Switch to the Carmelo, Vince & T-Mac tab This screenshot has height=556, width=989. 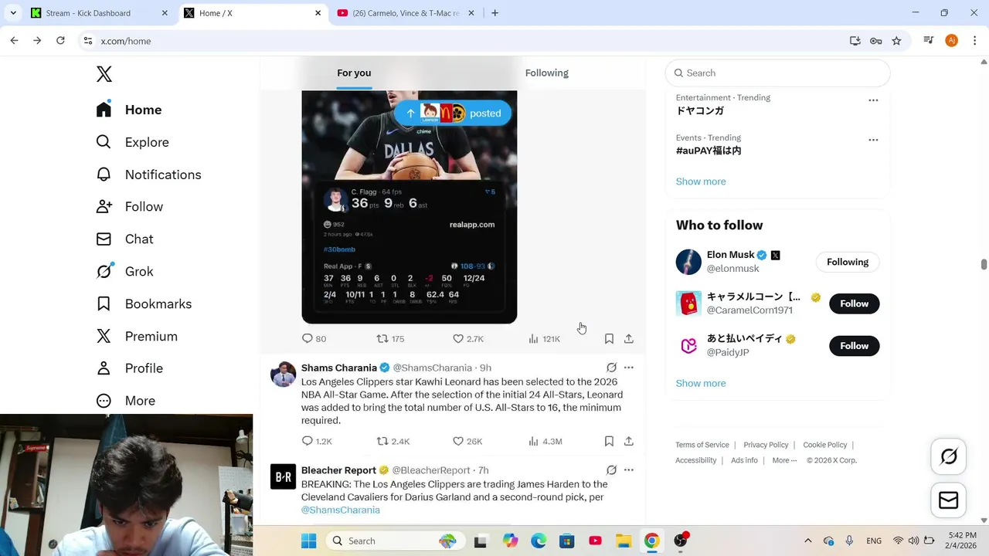tap(406, 13)
